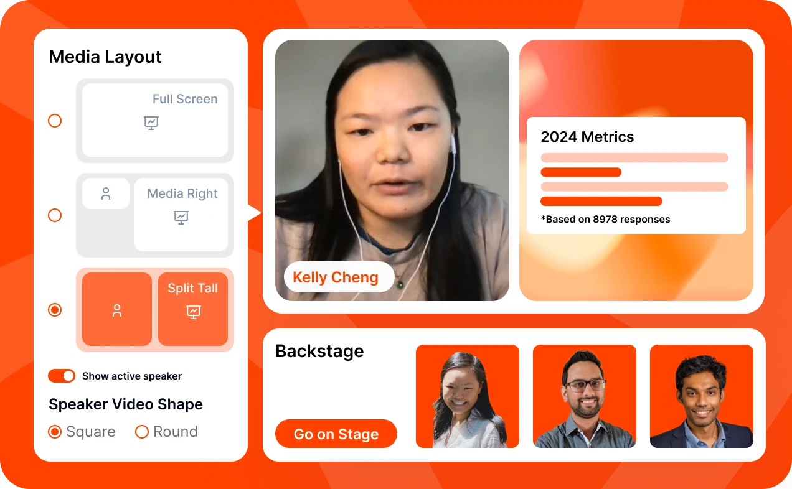Click the presentation icon in Split Tall layout

pyautogui.click(x=194, y=312)
